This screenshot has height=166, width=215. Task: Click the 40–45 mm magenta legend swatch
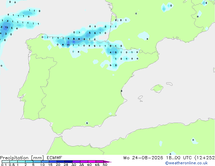[x=92, y=162]
